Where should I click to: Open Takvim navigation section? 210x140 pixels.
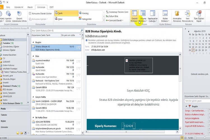pyautogui.click(x=15, y=115)
